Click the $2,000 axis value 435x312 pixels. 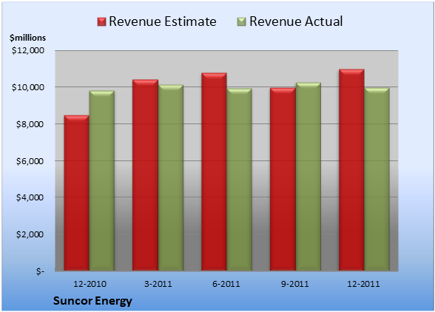click(30, 234)
